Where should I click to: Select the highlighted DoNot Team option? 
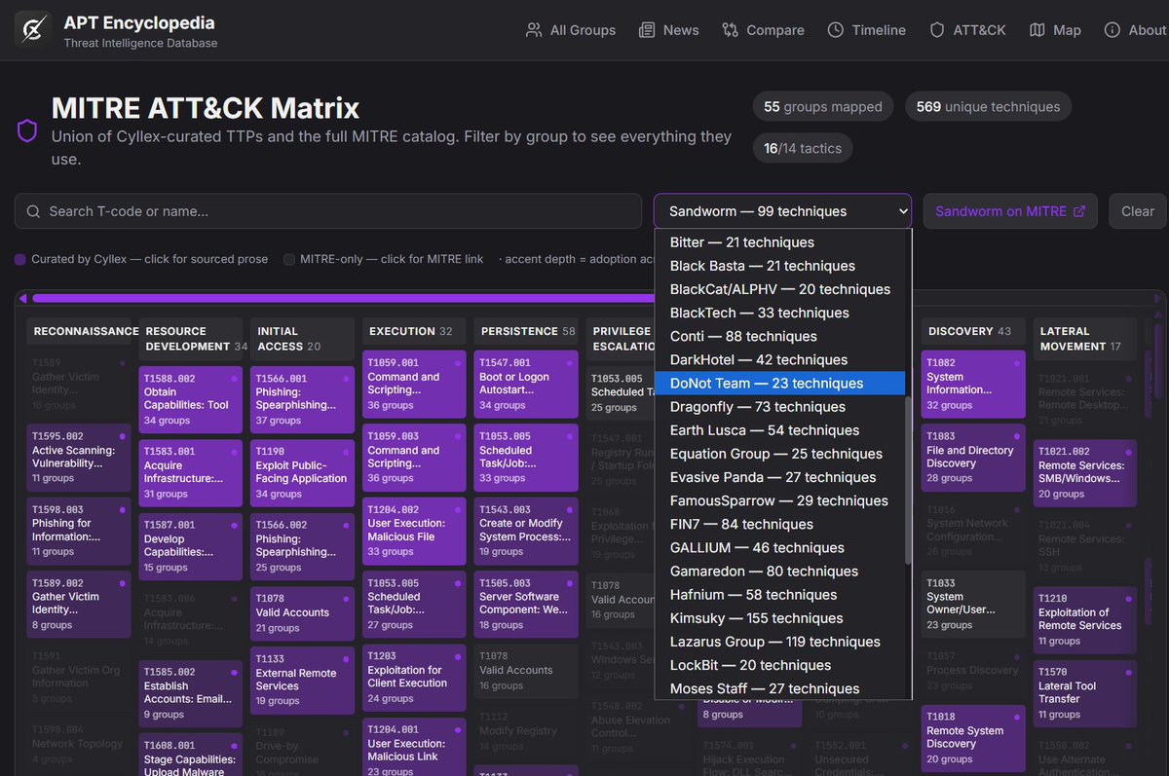[x=780, y=384]
